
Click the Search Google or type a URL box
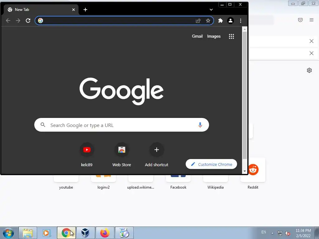point(121,125)
